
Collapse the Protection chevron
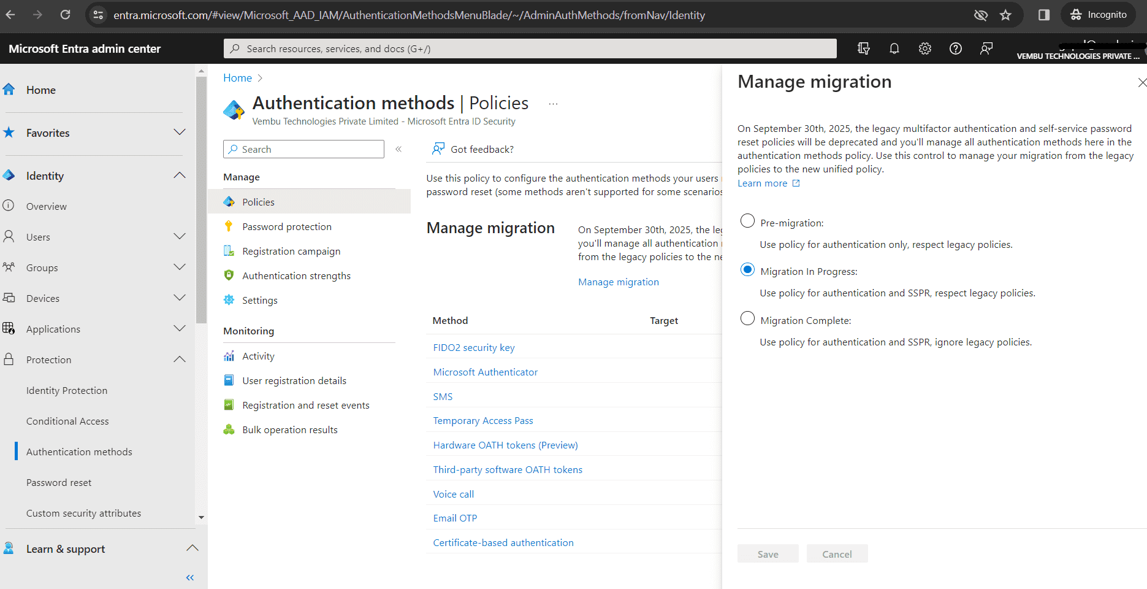click(x=180, y=360)
